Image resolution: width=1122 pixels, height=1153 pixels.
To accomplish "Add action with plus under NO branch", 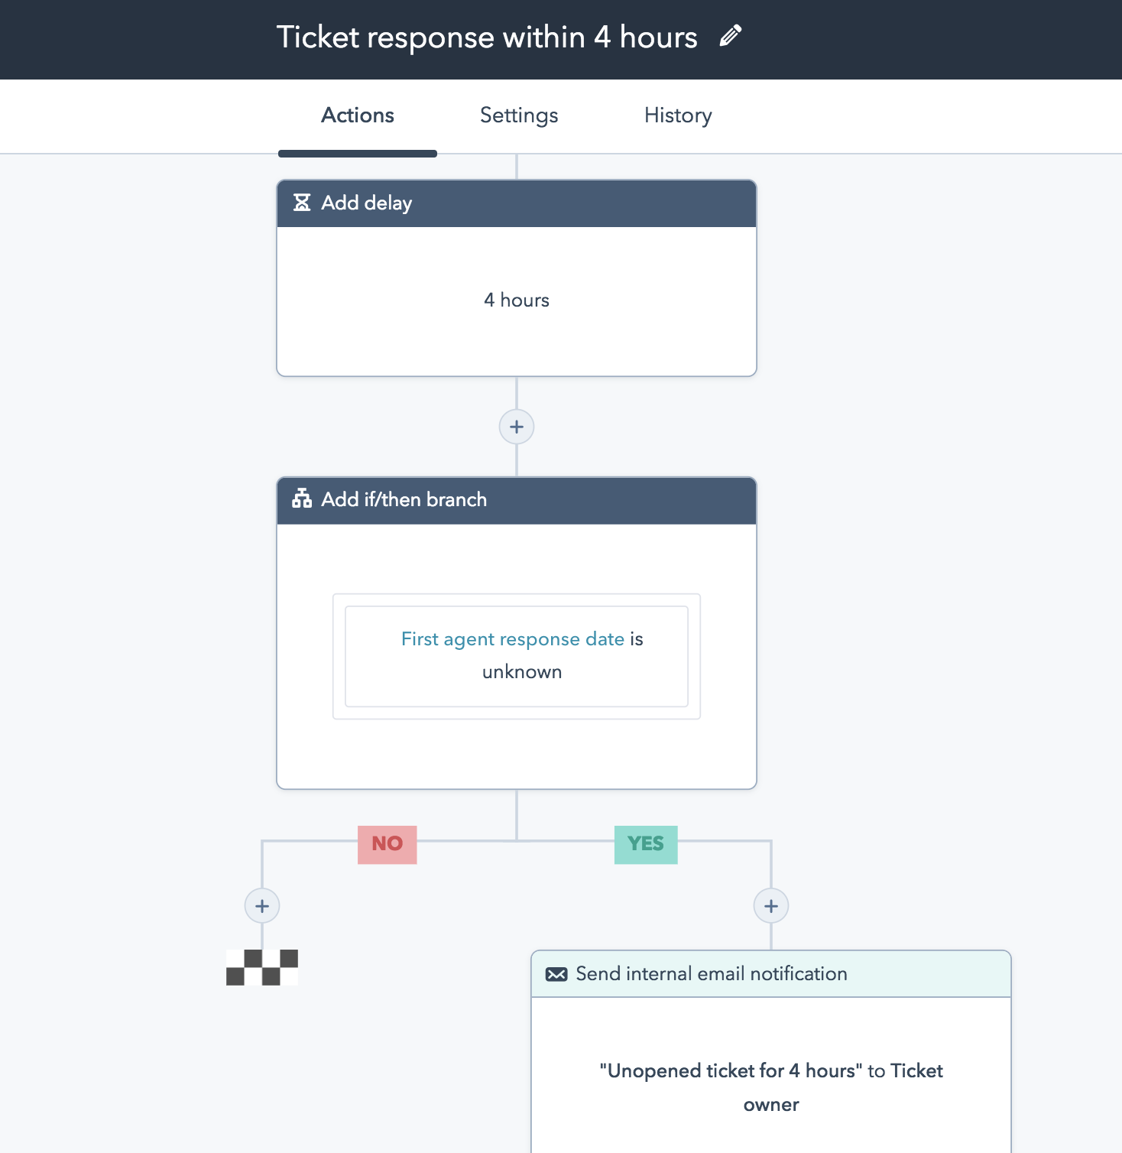I will point(262,906).
